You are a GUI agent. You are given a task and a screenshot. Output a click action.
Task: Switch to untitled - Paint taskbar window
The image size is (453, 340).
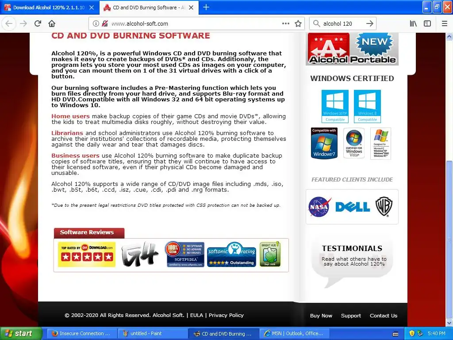[153, 333]
